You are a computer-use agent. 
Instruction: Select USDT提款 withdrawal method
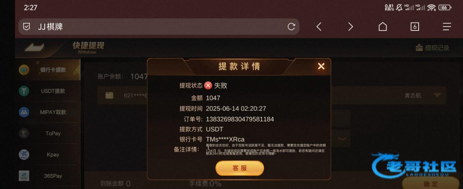[48, 91]
